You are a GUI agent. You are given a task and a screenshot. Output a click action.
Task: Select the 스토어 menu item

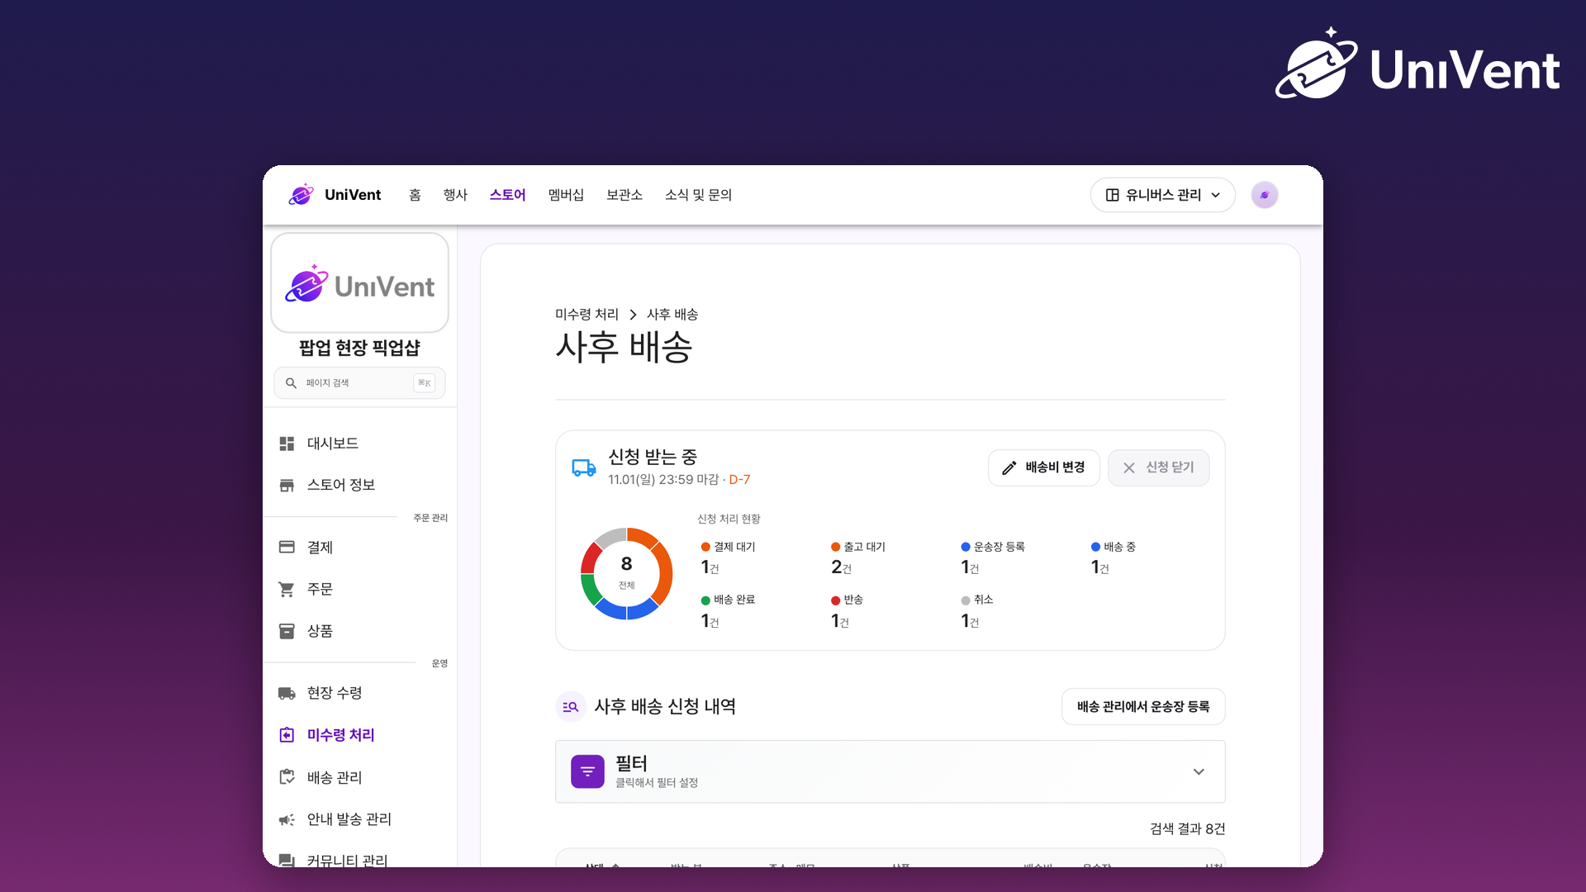click(507, 195)
